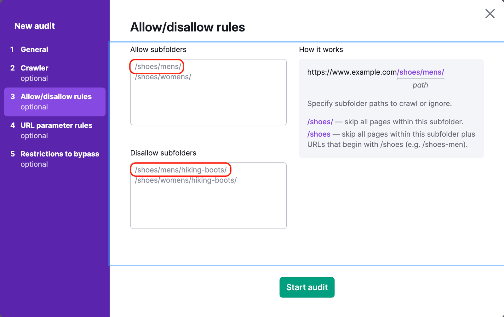
Task: Open the URL parameter rules step
Action: (56, 125)
